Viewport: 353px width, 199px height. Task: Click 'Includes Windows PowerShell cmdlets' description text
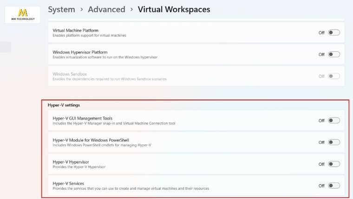(x=102, y=145)
